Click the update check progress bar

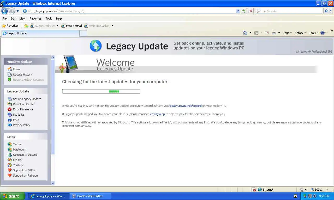[x=101, y=91]
